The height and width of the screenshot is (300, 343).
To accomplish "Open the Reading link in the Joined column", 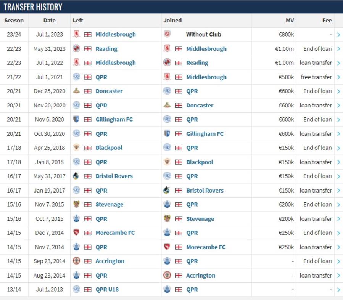I will click(197, 63).
